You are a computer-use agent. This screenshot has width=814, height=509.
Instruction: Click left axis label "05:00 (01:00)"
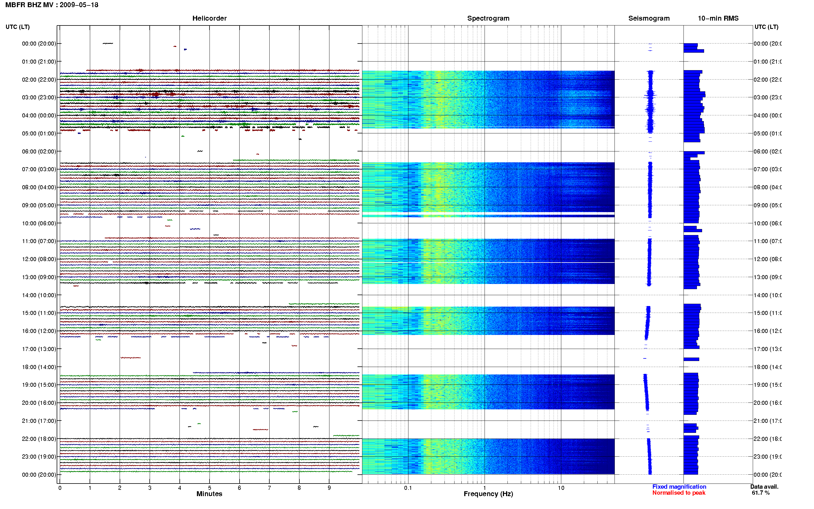point(39,134)
